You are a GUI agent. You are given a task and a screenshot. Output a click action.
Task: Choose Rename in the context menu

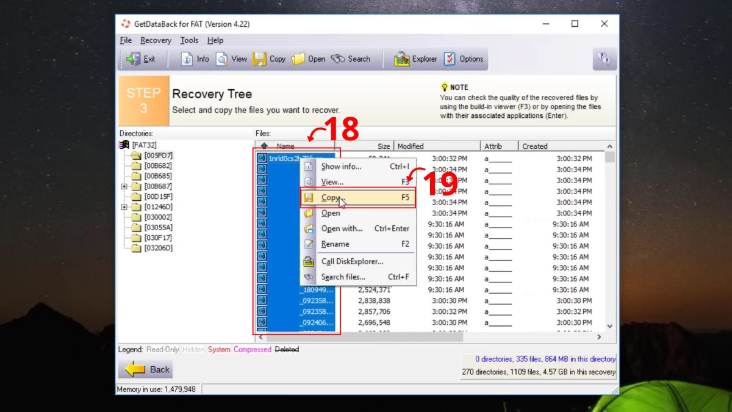(x=358, y=244)
